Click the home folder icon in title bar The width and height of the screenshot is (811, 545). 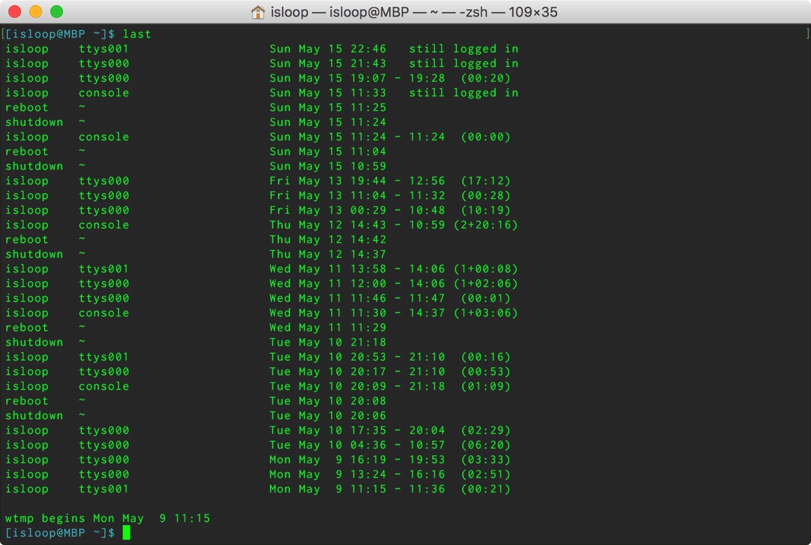coord(257,12)
